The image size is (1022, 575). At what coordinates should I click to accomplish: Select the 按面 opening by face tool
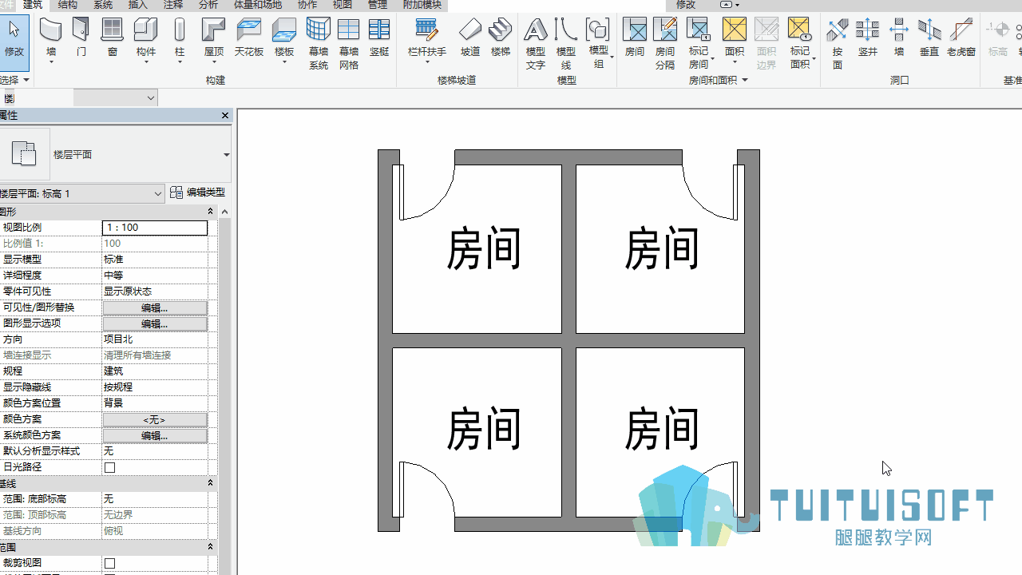point(838,44)
